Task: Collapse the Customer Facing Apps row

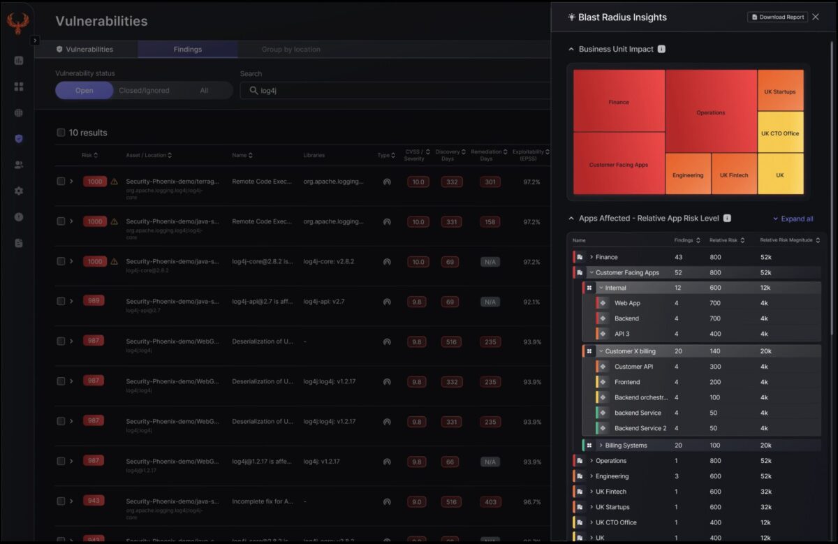Action: [x=591, y=272]
